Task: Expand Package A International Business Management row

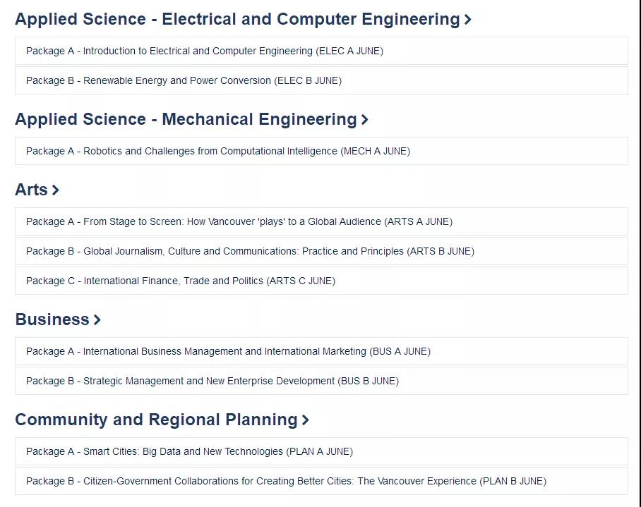Action: click(321, 351)
